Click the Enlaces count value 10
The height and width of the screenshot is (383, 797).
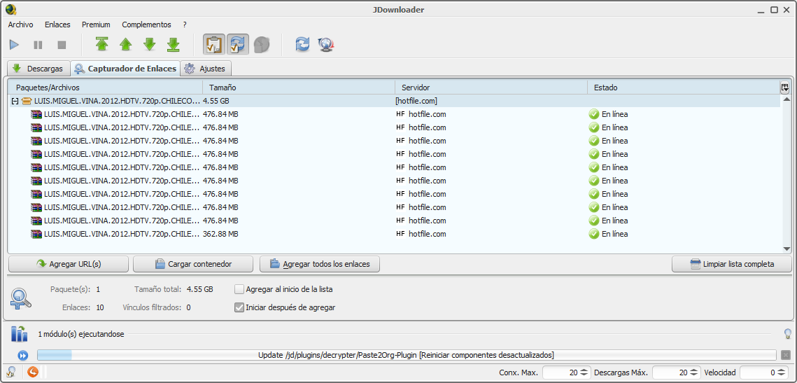click(x=100, y=307)
